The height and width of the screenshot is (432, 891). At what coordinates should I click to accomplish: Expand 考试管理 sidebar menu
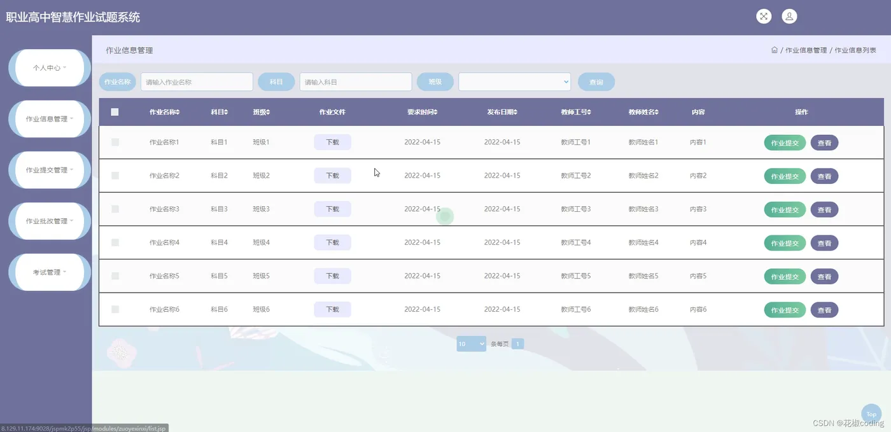click(x=50, y=272)
